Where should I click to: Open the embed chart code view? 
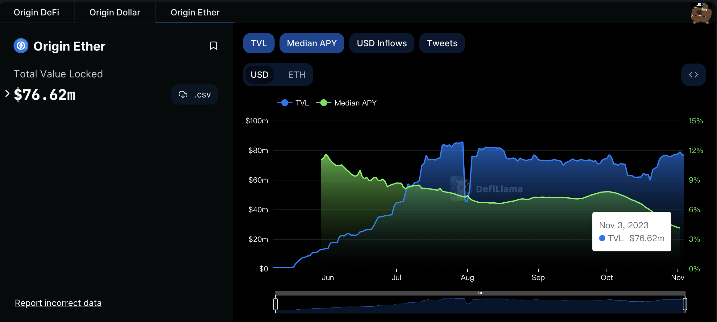coord(693,74)
